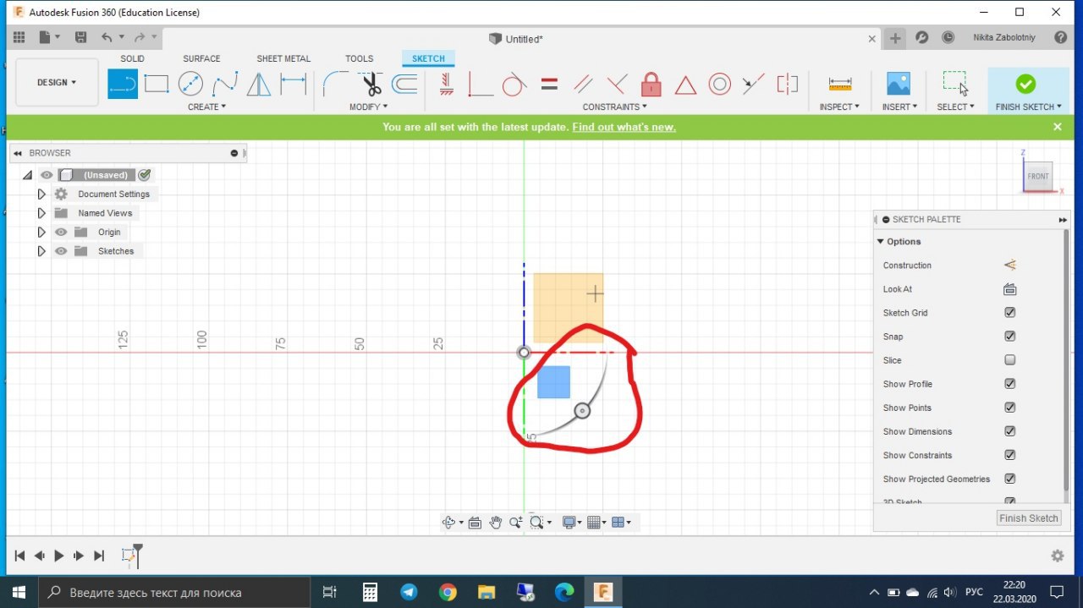The image size is (1083, 608).
Task: Uncheck the Show Points checkbox
Action: 1009,407
